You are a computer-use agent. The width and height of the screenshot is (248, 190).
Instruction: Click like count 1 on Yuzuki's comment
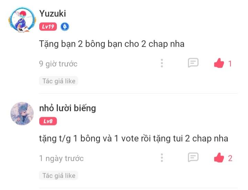[x=230, y=64]
